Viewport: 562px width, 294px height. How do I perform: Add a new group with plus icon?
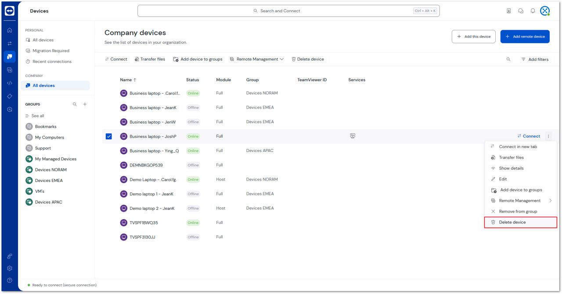[85, 104]
